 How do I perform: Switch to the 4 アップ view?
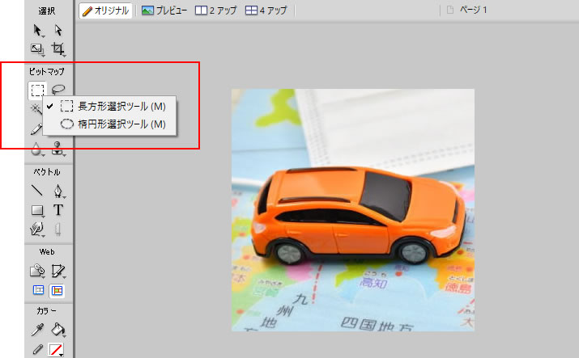(266, 11)
